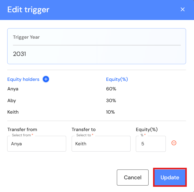Remove the transfer row with minus icon
The height and width of the screenshot is (192, 194).
click(174, 143)
